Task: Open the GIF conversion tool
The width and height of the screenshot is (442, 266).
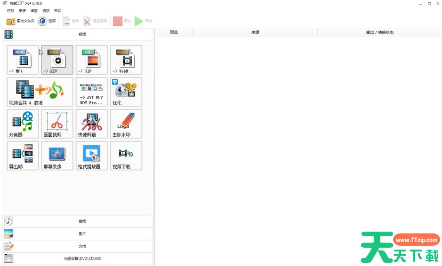Action: tap(91, 60)
